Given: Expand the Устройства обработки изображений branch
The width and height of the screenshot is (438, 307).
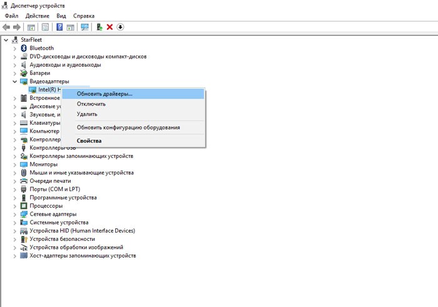Looking at the screenshot, I should pos(14,248).
